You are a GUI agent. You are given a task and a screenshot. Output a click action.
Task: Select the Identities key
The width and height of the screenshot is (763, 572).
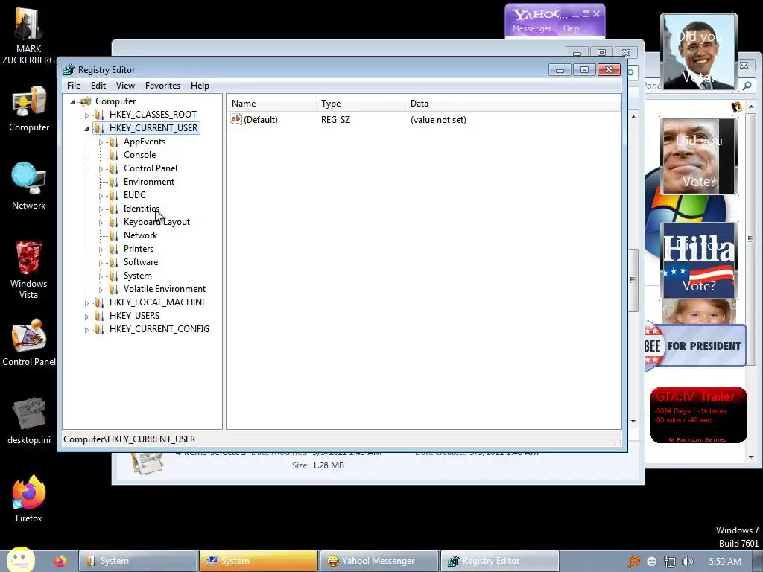[x=142, y=209]
